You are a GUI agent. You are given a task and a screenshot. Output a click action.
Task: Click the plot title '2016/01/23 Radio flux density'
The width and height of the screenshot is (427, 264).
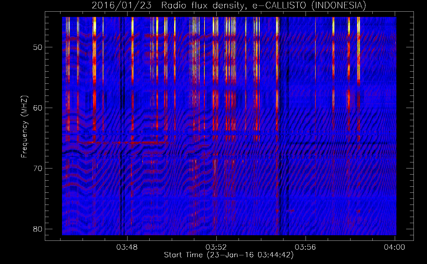[170, 6]
